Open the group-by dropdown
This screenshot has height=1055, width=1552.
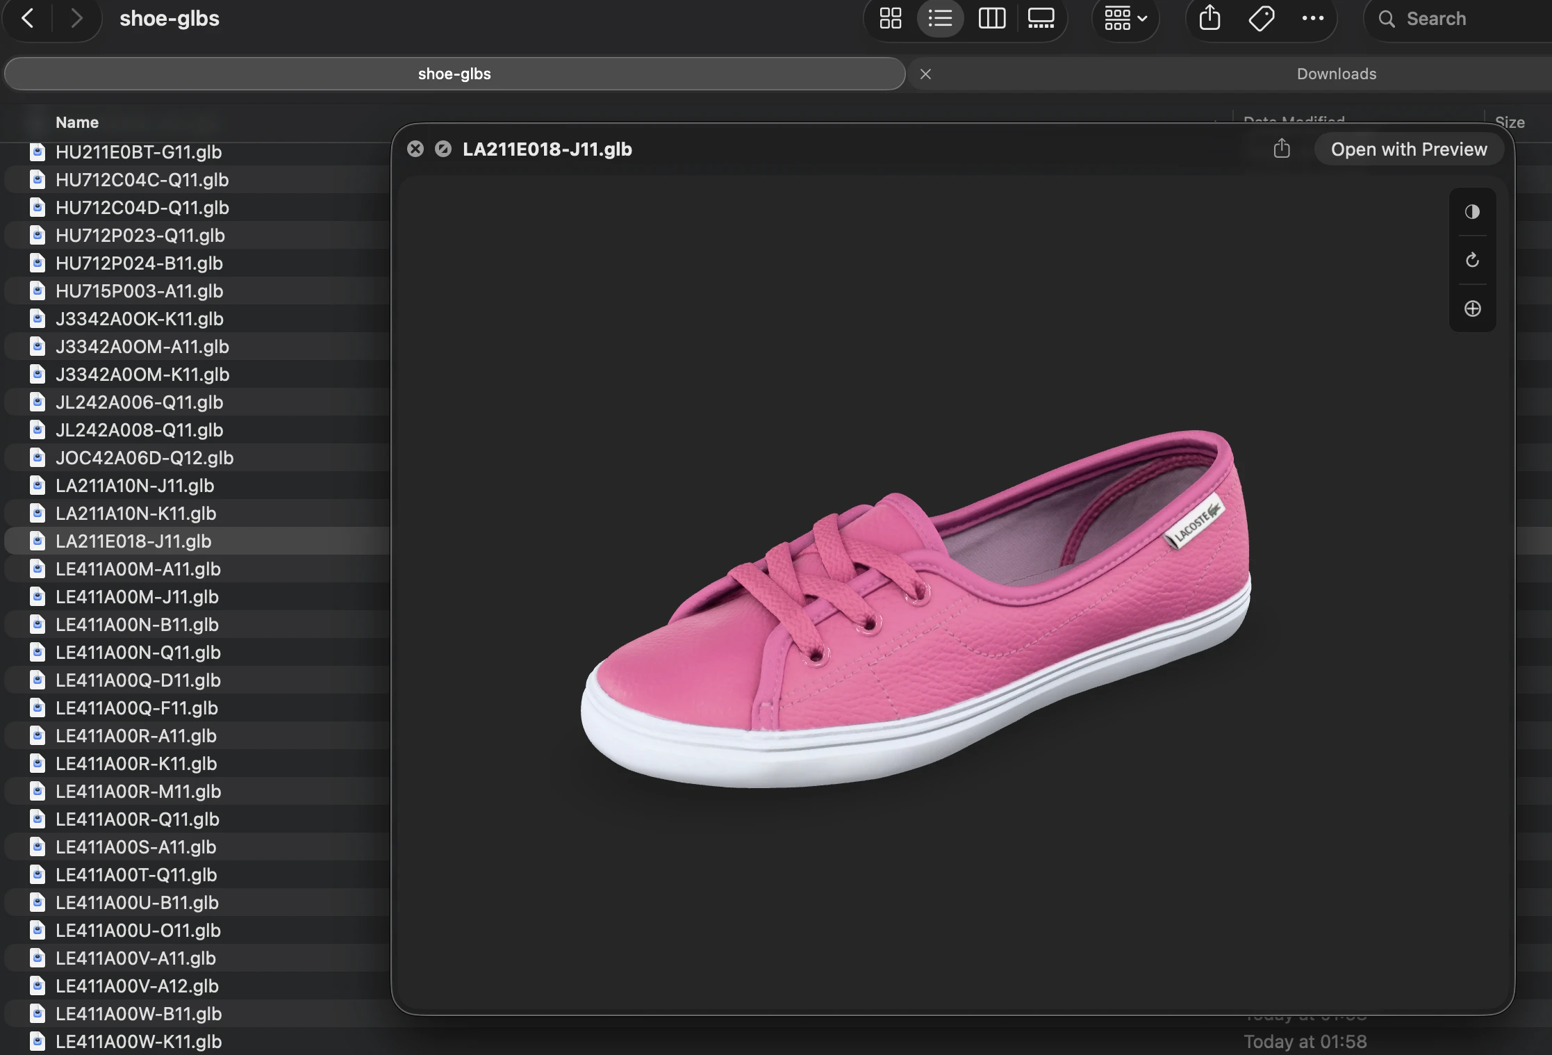[x=1125, y=19]
